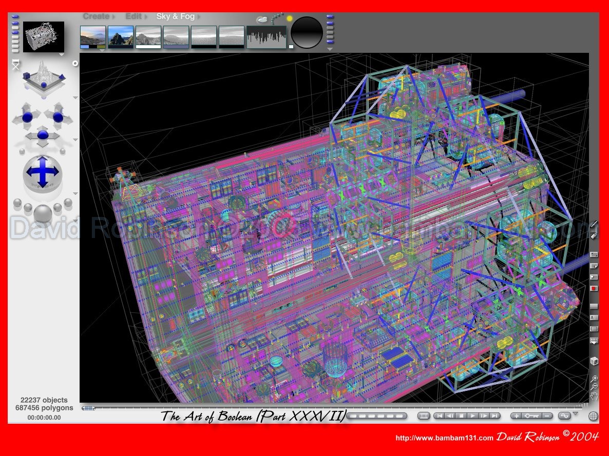Click the large center render sphere button
The width and height of the screenshot is (609, 456).
(43, 214)
